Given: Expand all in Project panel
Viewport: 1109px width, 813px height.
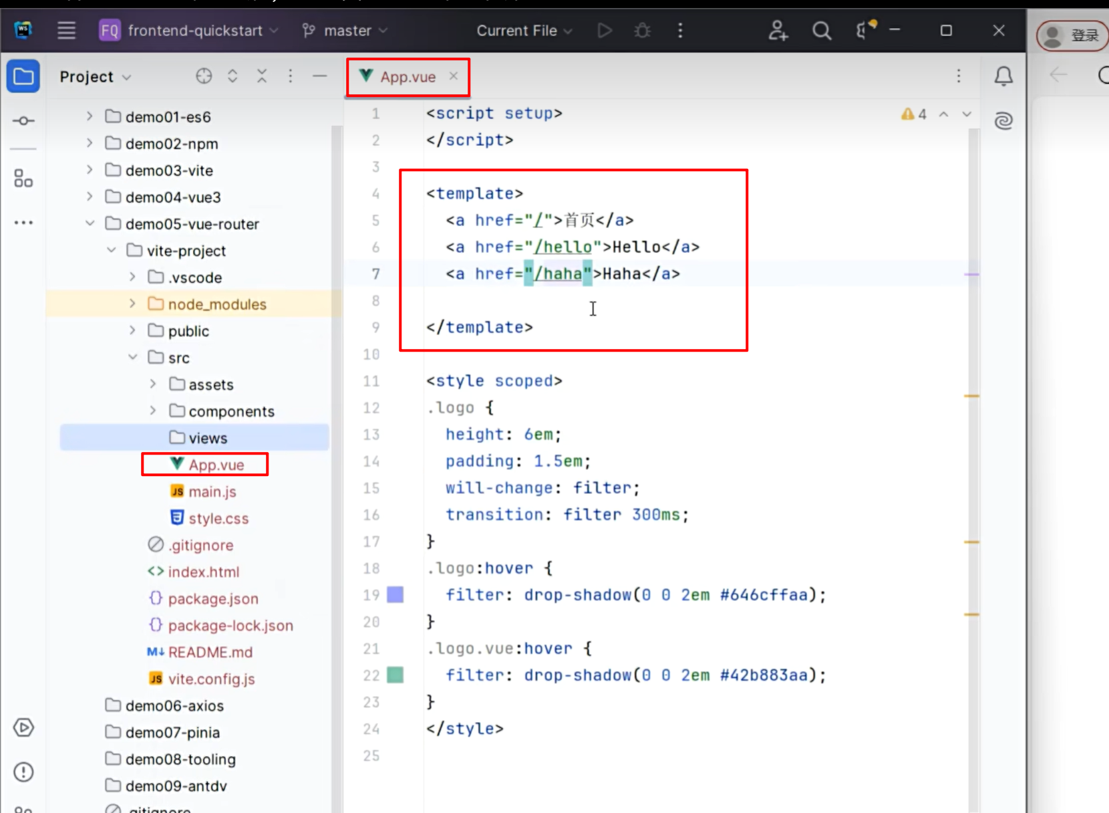Looking at the screenshot, I should point(232,76).
